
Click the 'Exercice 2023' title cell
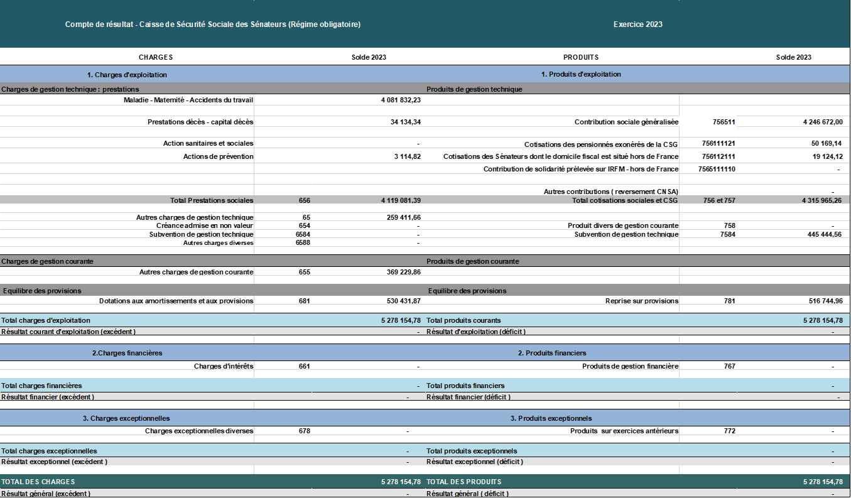click(x=637, y=24)
